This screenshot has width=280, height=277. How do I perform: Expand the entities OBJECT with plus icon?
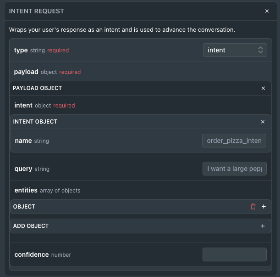pos(264,207)
